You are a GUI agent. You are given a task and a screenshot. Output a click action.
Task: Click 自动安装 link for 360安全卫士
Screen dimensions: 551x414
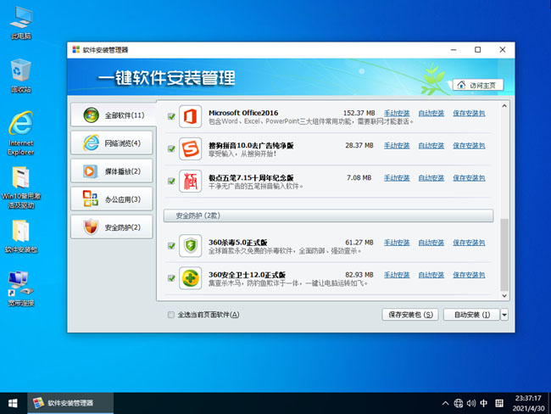431,275
